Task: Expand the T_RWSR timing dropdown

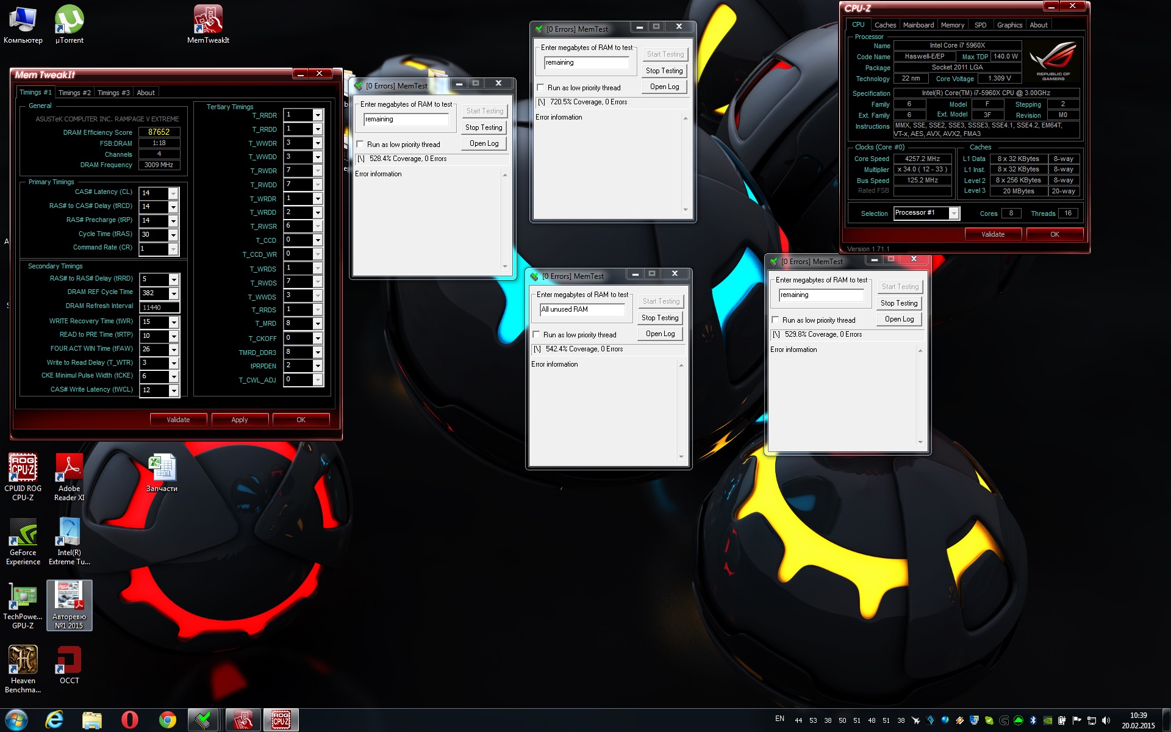Action: pyautogui.click(x=317, y=226)
